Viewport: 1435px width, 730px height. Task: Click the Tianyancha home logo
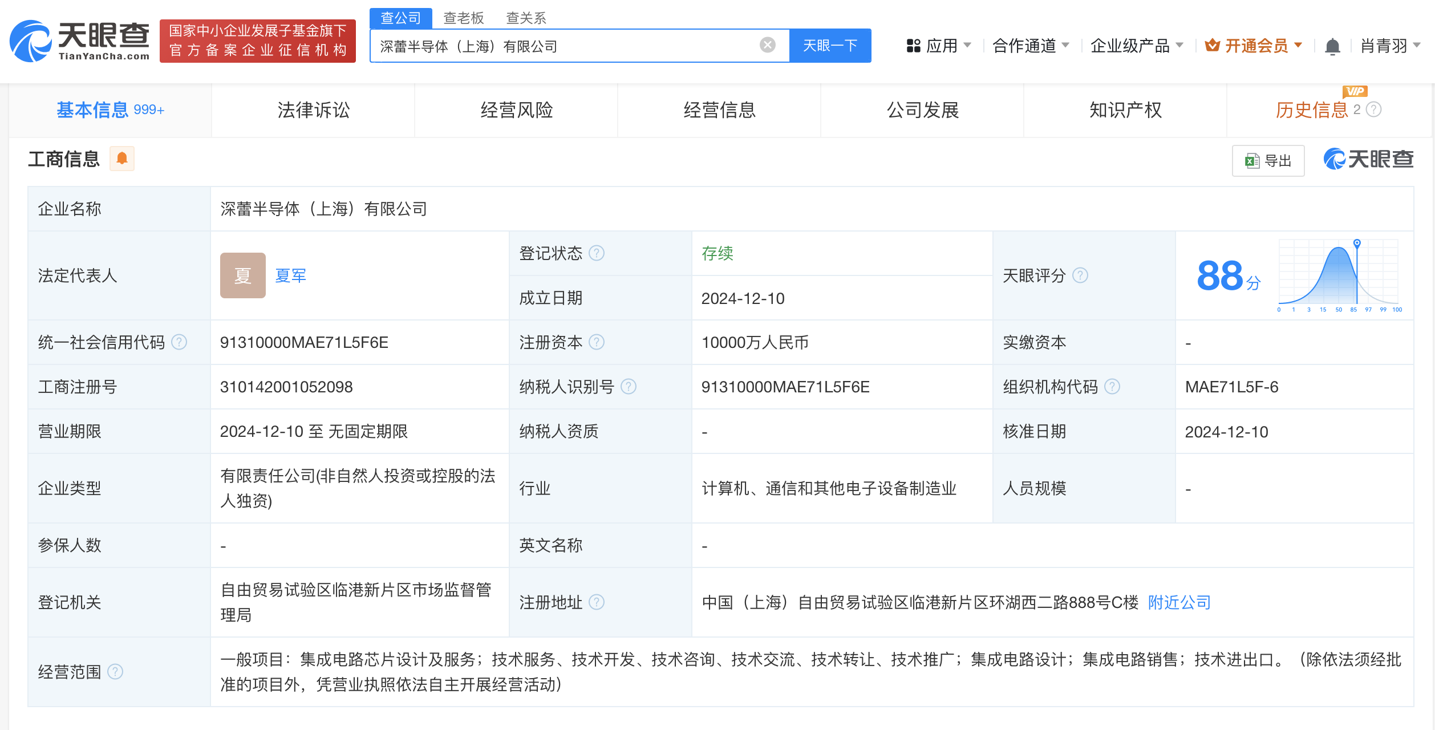click(80, 41)
